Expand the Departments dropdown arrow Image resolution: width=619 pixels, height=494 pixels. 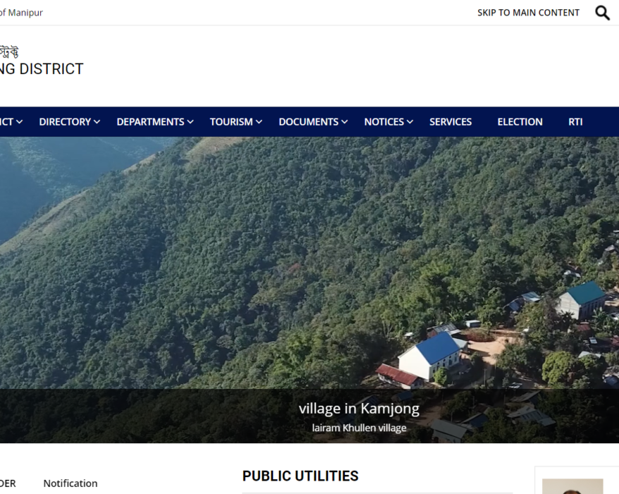coord(190,122)
